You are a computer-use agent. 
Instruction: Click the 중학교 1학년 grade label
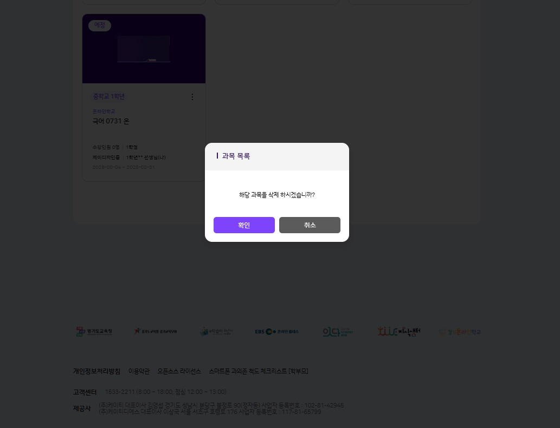[108, 96]
